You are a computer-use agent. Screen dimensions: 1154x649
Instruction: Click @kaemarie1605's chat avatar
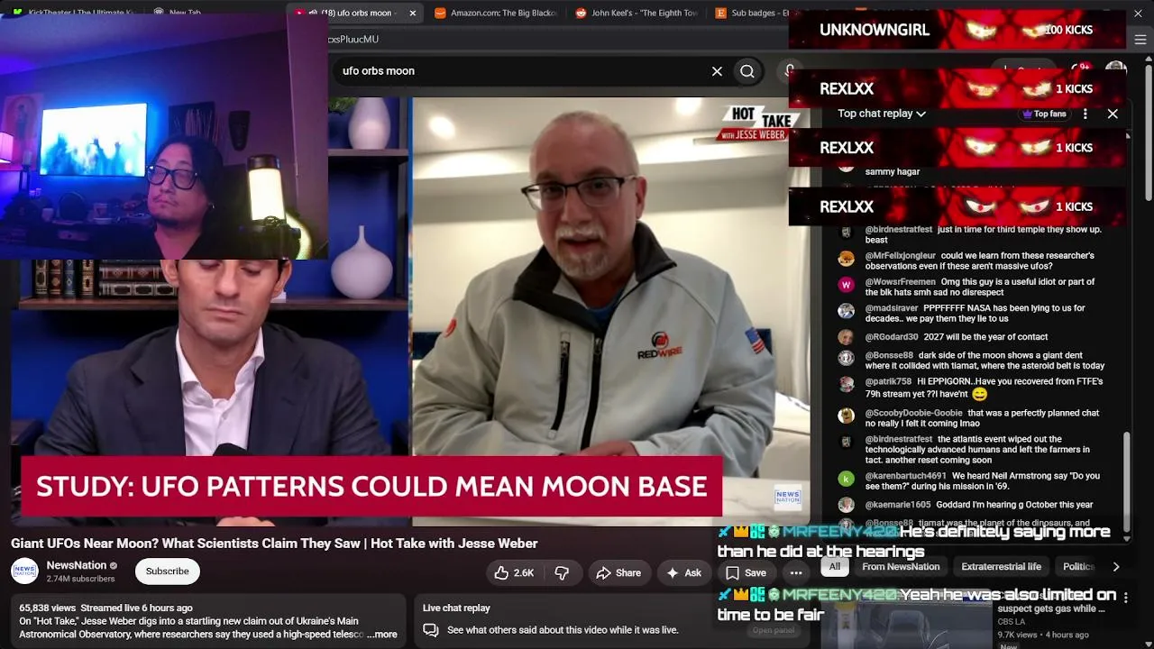(846, 506)
